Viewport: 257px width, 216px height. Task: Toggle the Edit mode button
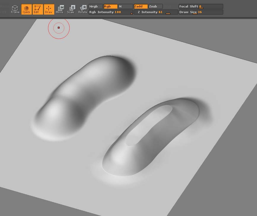point(38,10)
